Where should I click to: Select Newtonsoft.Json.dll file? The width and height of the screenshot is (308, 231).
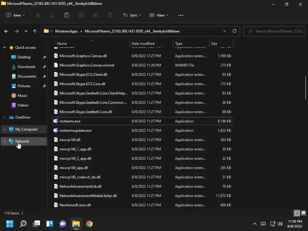tap(142, 205)
